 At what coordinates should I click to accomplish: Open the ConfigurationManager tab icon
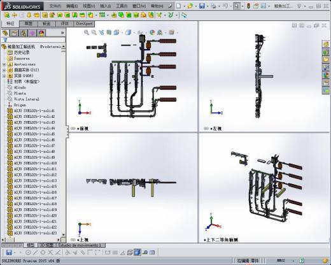click(24, 33)
